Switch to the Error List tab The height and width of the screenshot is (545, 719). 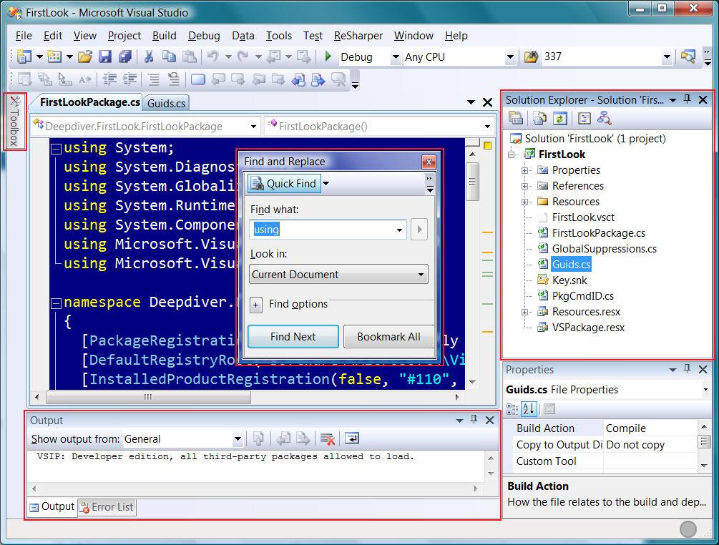tap(107, 507)
